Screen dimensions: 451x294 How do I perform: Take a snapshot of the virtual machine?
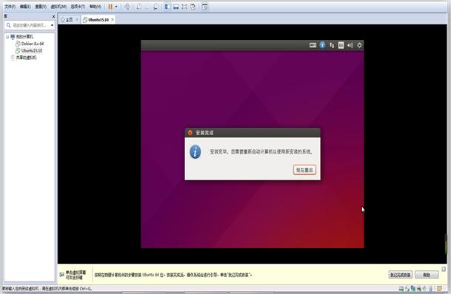[139, 7]
